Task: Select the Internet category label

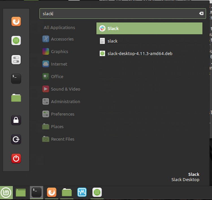Action: [x=59, y=64]
